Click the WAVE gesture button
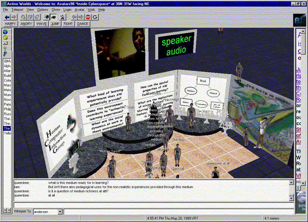Viewport: 308px width, 222px height. [42, 24]
